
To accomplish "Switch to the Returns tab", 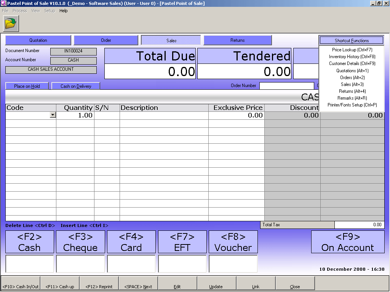I will (238, 40).
